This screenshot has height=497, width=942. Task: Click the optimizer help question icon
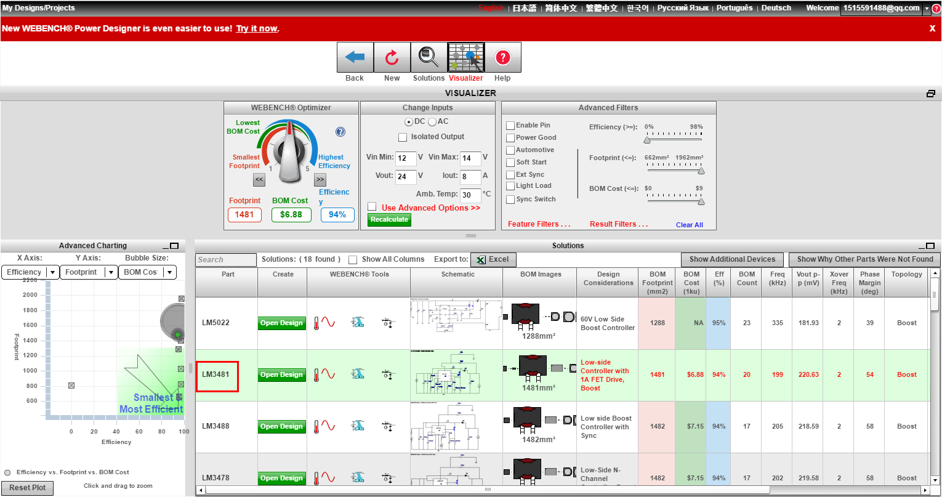[x=340, y=132]
